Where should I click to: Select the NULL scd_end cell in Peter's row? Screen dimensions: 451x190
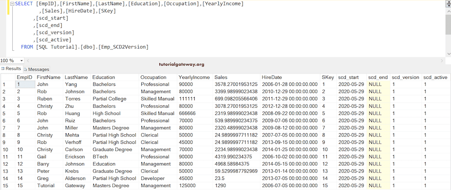[x=378, y=171]
